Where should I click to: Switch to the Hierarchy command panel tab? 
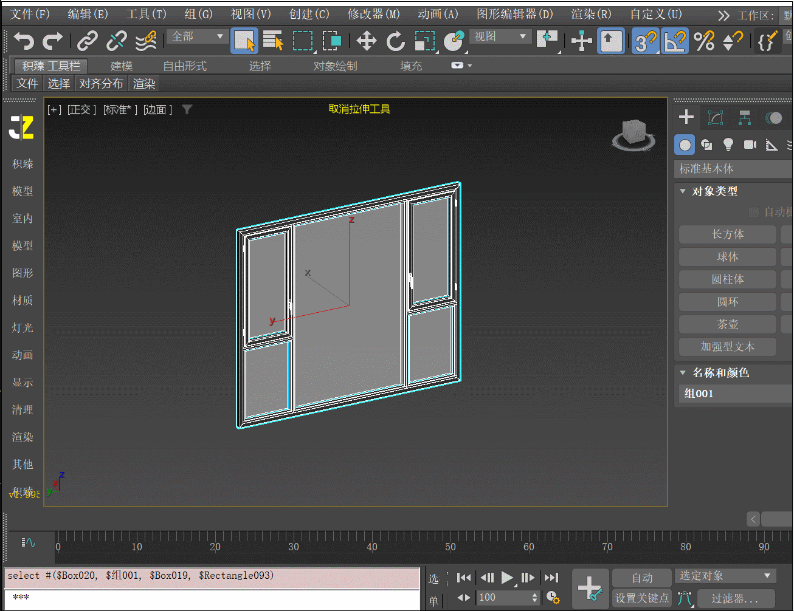click(745, 117)
